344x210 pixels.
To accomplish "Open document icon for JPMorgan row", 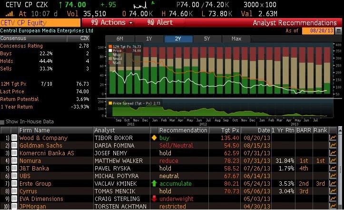I will (14, 206).
